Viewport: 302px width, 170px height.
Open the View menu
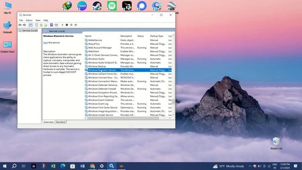(38, 20)
